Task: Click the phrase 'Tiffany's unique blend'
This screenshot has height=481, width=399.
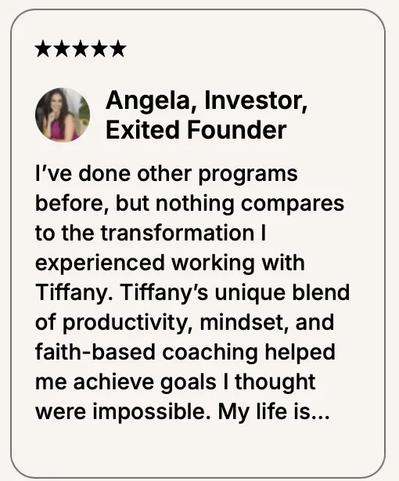Action: [235, 293]
